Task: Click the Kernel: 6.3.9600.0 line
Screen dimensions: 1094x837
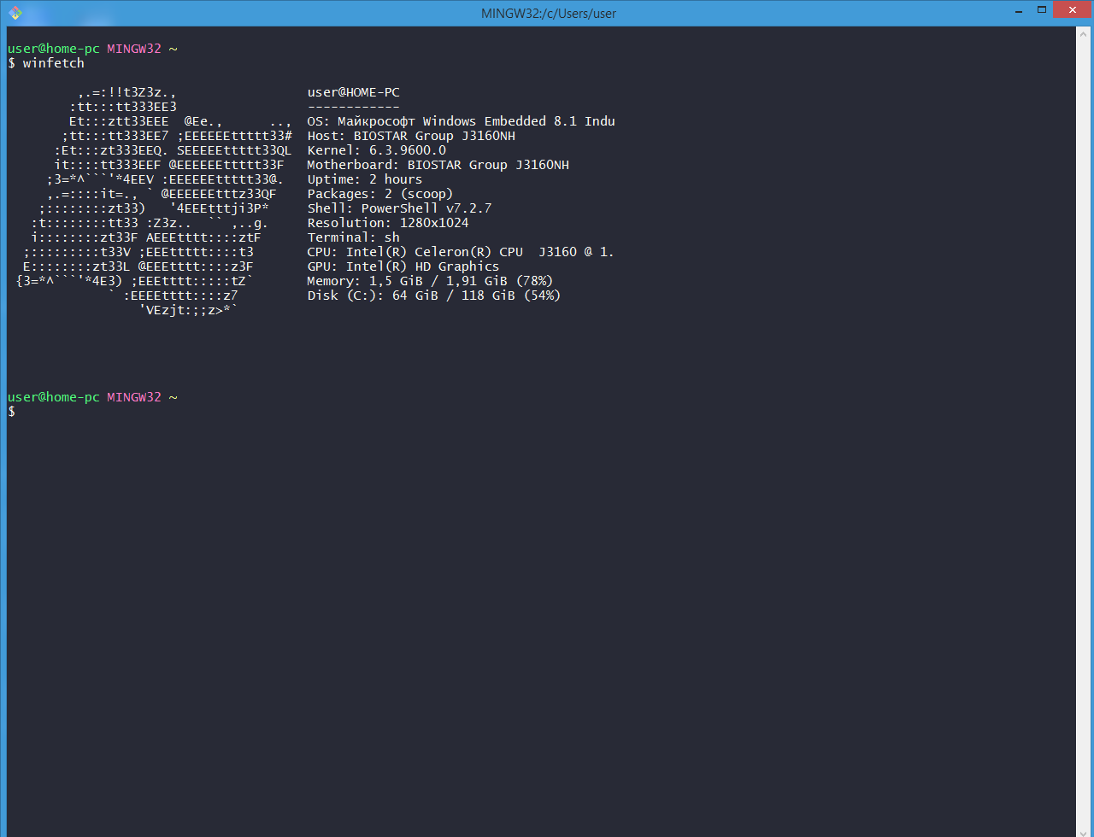Action: 377,150
